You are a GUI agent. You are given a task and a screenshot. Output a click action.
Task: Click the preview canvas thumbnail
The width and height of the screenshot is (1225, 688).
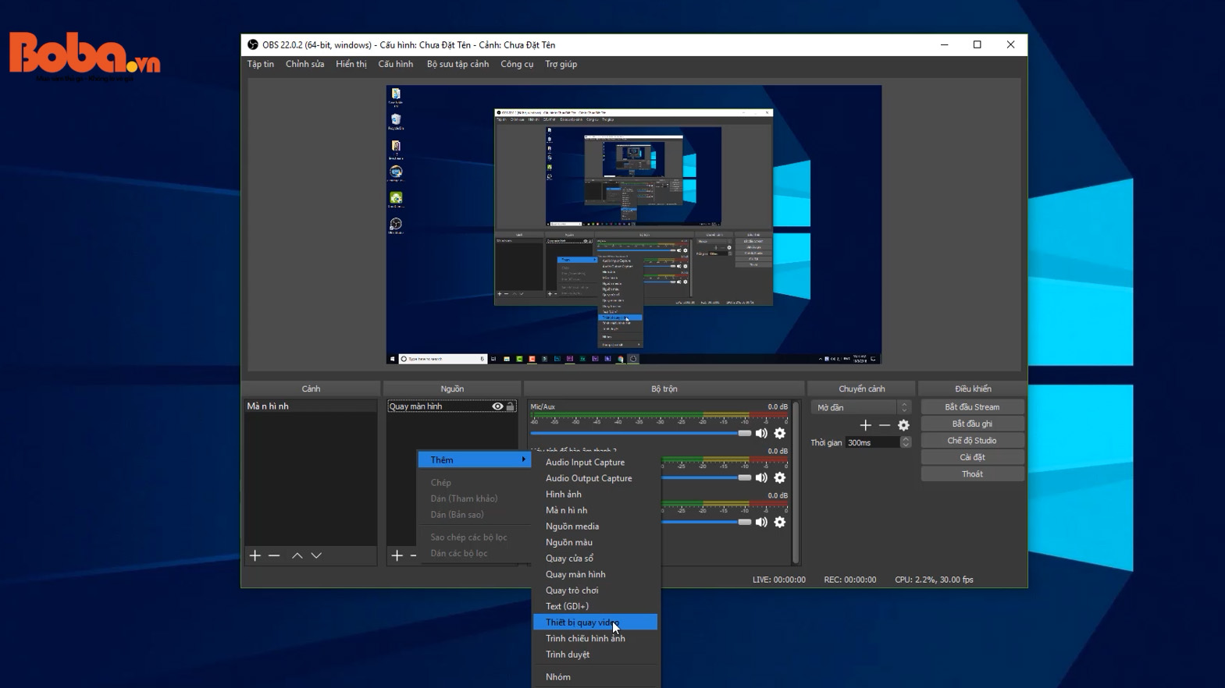click(634, 225)
